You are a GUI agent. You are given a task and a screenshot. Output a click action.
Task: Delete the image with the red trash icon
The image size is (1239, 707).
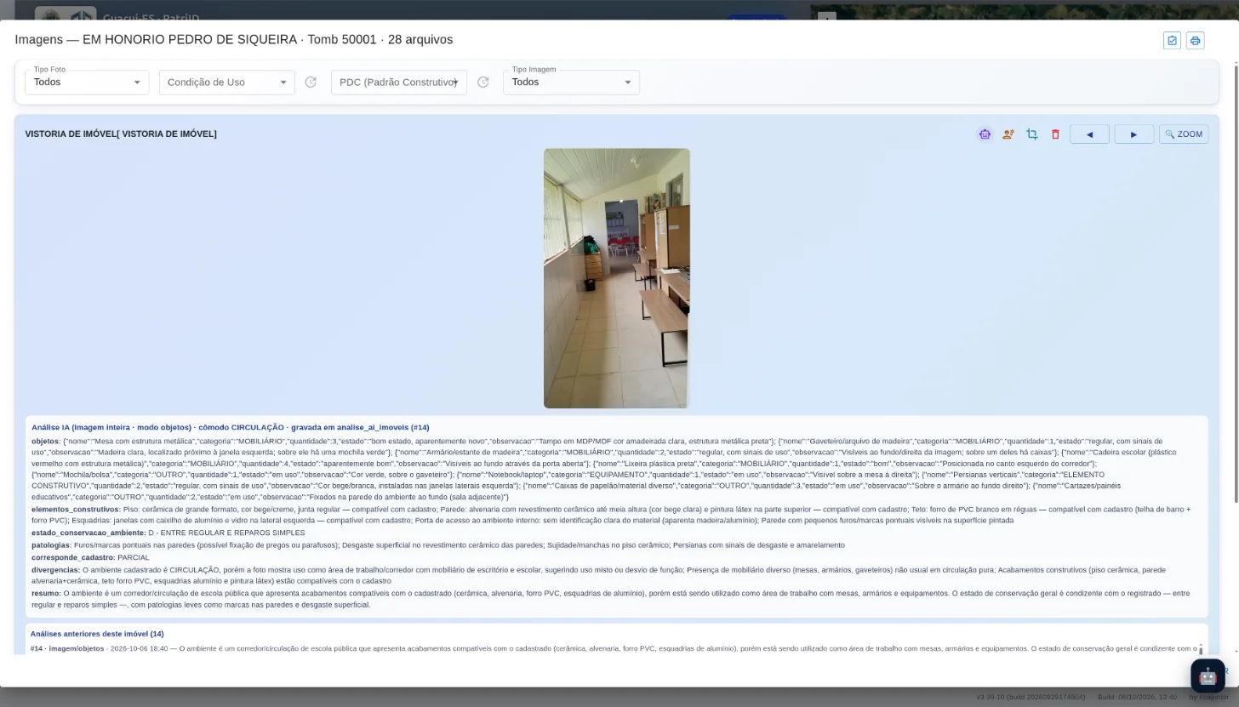tap(1055, 134)
